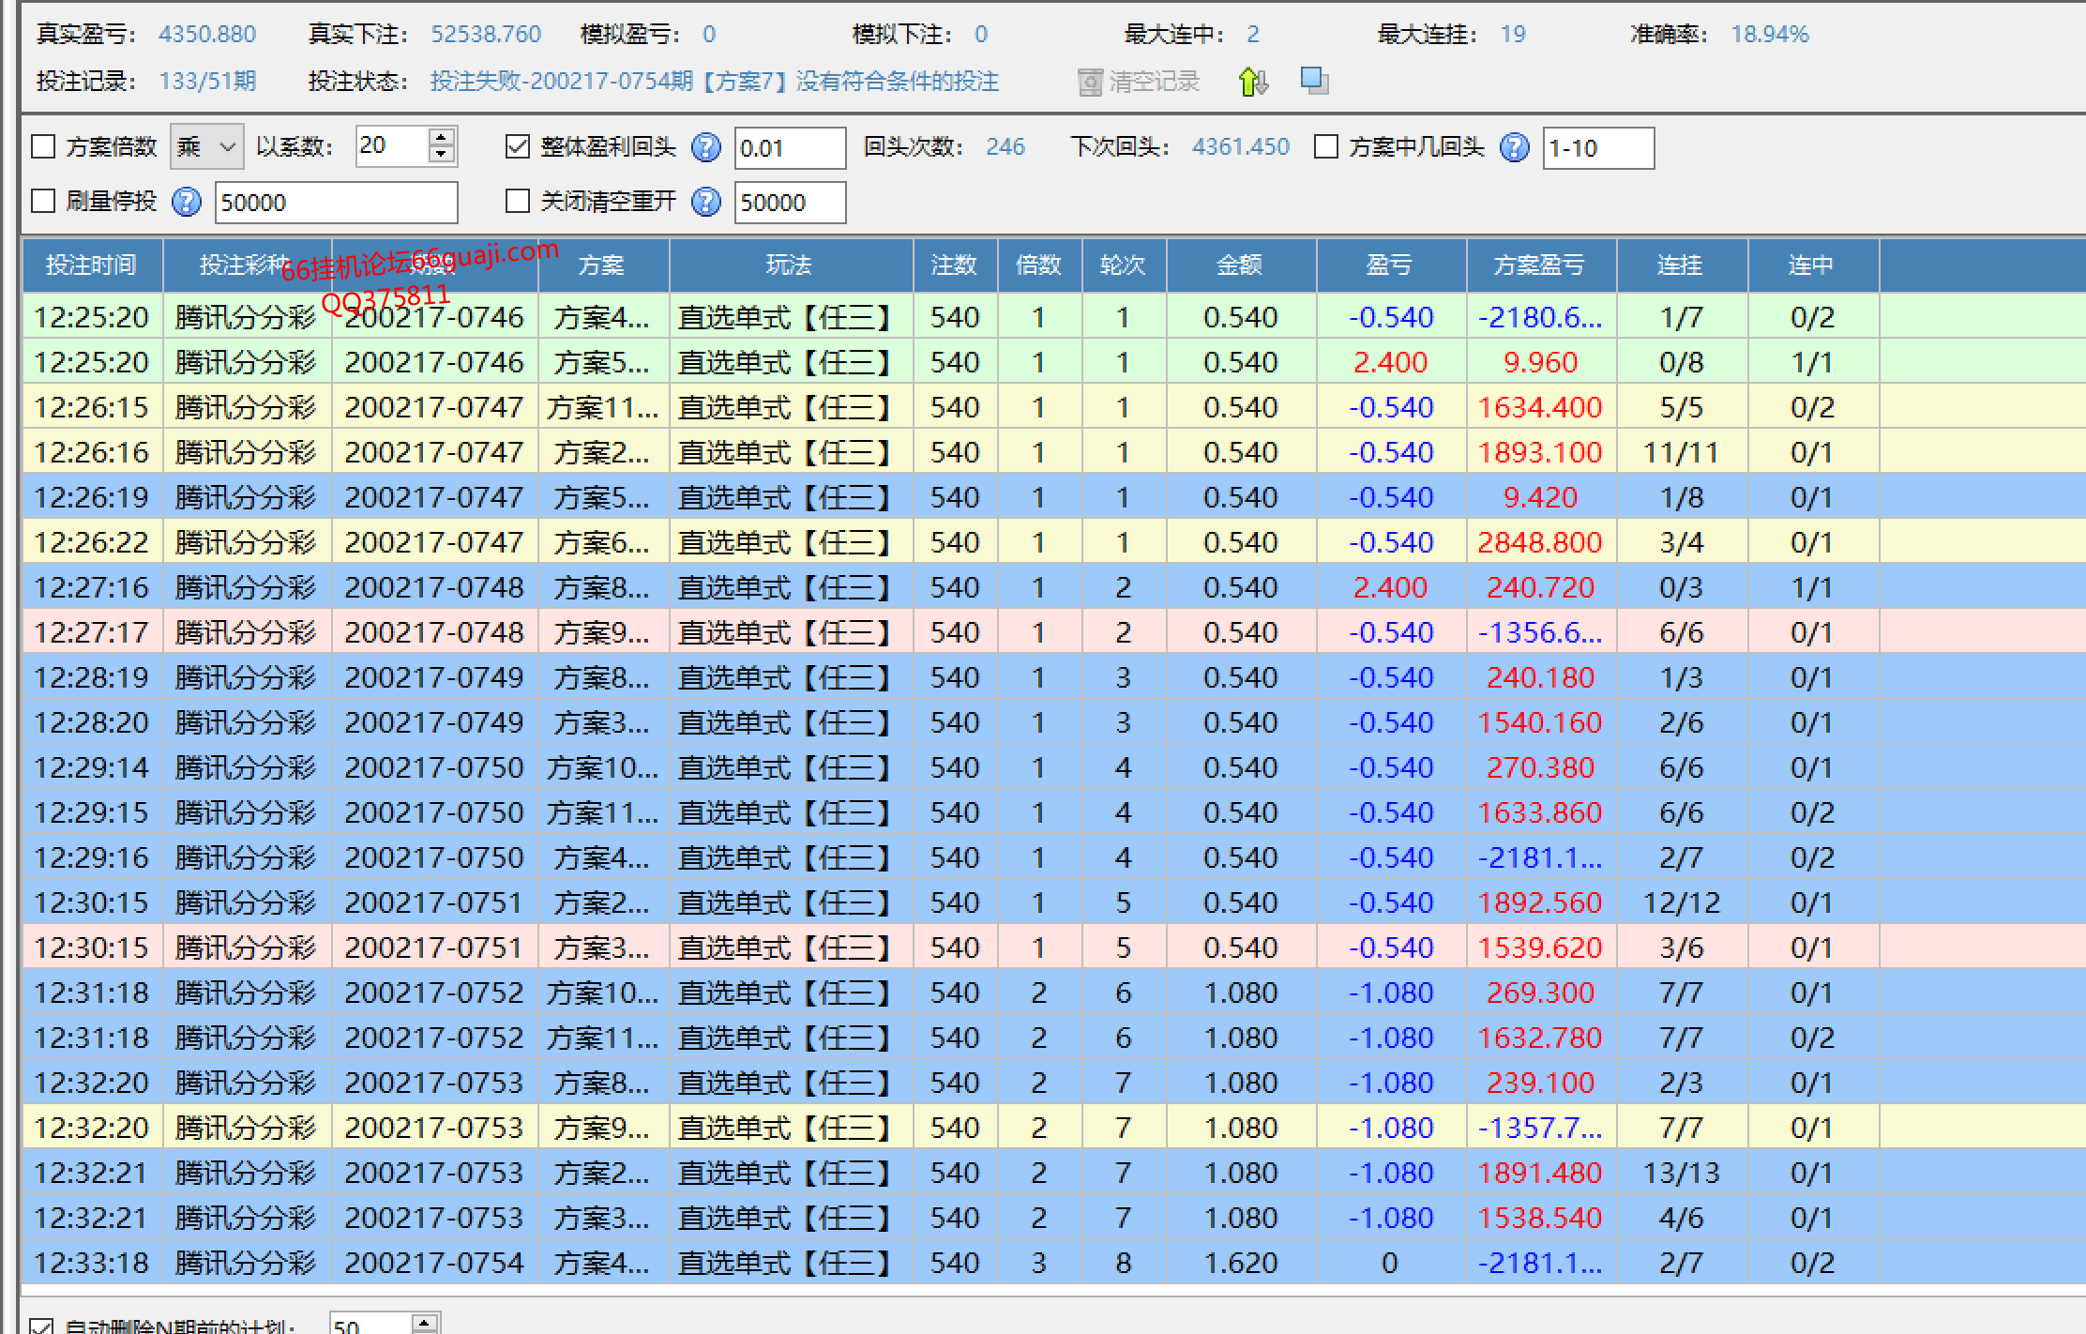Increase the 以系数 value with up arrow
The width and height of the screenshot is (2086, 1334).
[x=441, y=137]
